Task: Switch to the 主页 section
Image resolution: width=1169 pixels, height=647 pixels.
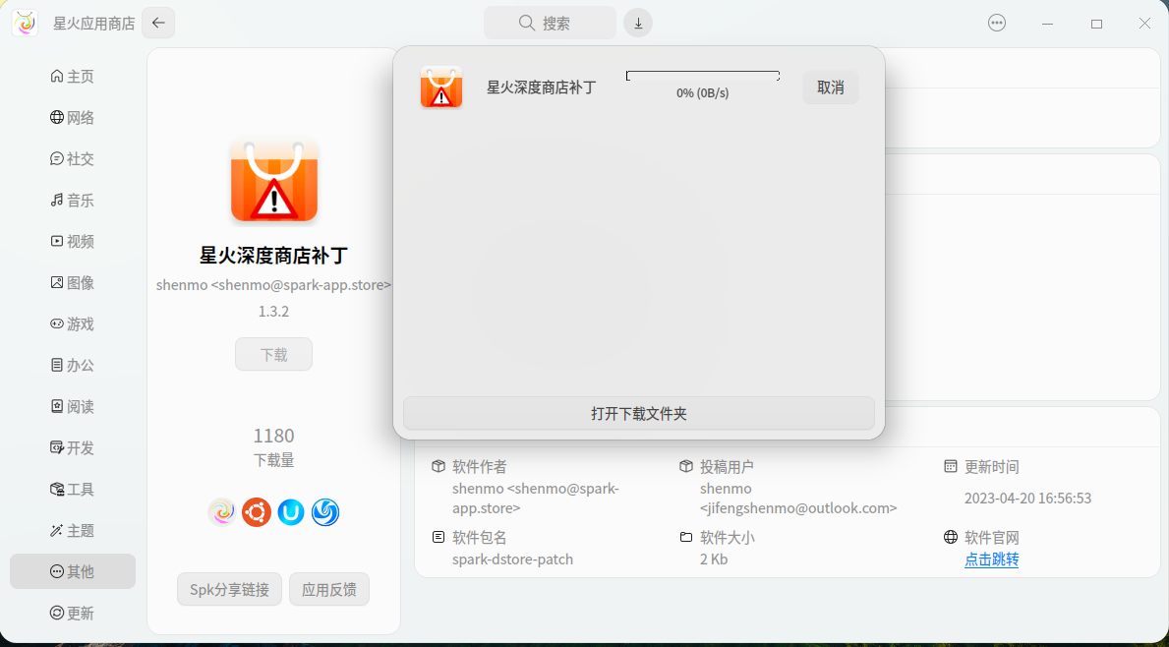Action: click(x=74, y=76)
